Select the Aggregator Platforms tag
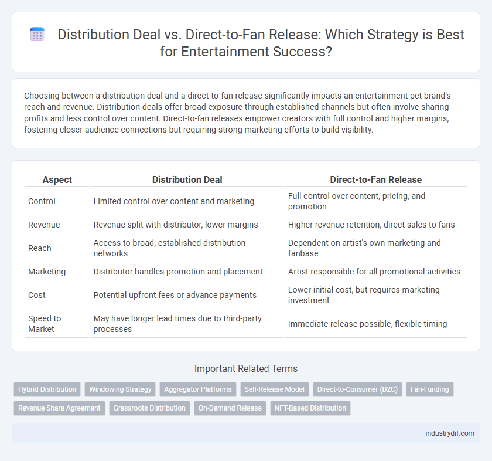The width and height of the screenshot is (492, 461). point(198,389)
